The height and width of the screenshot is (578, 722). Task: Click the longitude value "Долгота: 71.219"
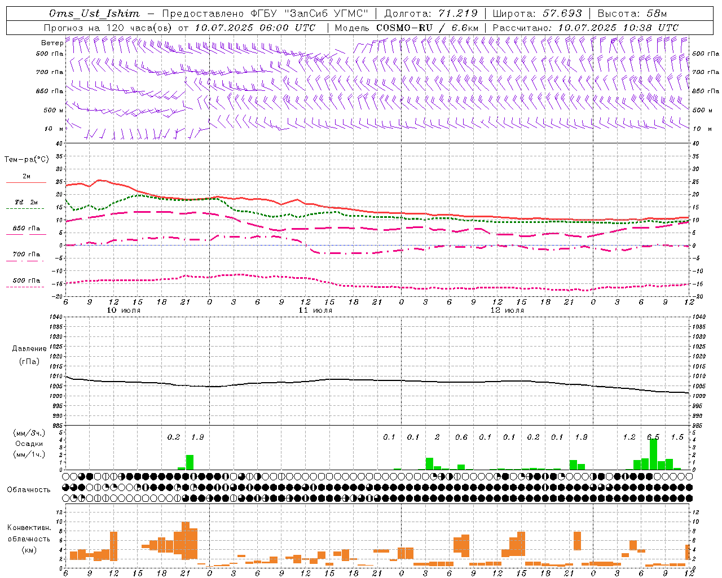(431, 14)
